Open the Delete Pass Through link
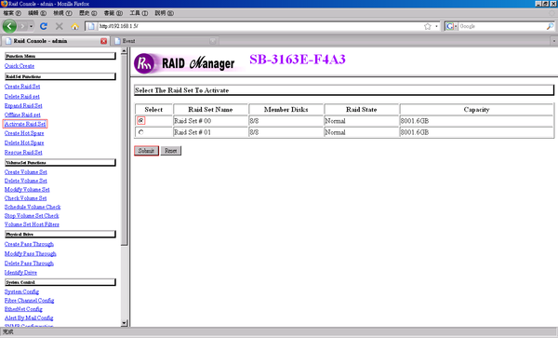 point(29,264)
